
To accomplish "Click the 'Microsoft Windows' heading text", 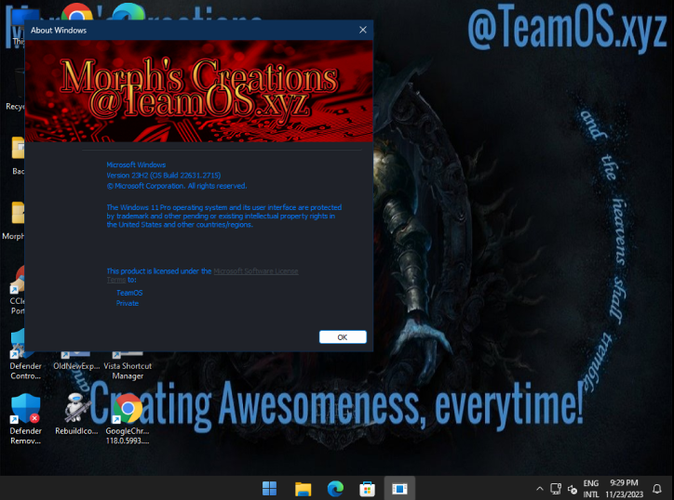I will pos(136,164).
